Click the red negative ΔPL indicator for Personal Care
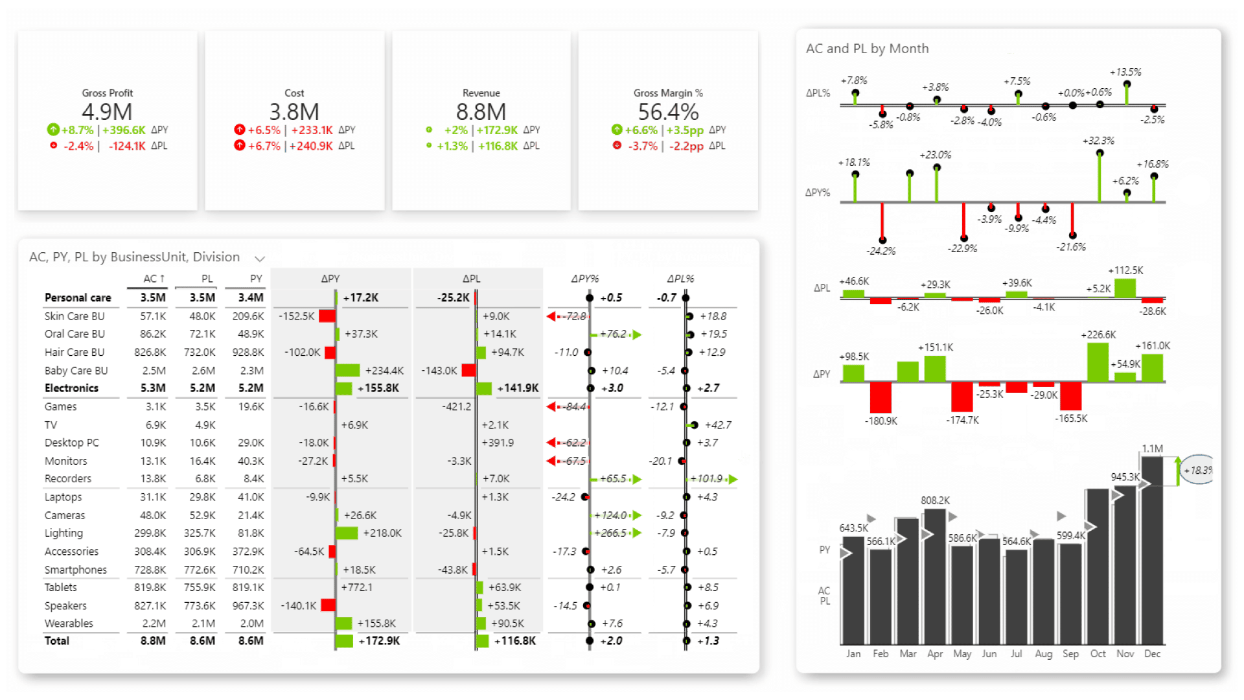 coord(476,297)
